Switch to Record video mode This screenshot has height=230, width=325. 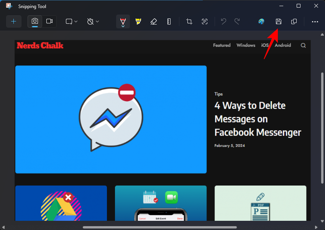(49, 21)
